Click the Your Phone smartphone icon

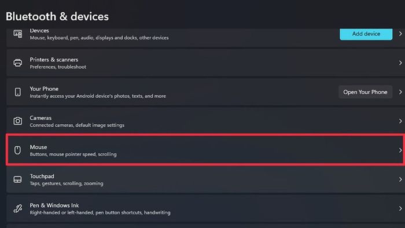[18, 92]
